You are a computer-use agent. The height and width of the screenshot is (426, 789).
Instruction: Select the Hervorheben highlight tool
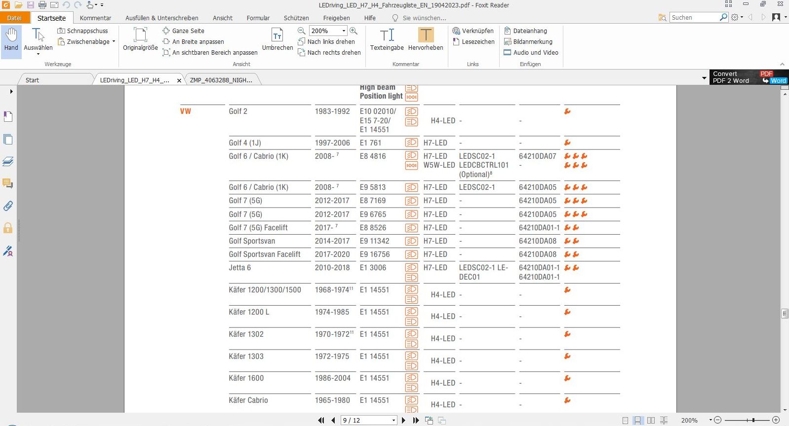pos(425,40)
